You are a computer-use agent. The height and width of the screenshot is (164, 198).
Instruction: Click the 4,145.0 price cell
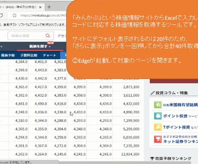[x=60, y=154]
